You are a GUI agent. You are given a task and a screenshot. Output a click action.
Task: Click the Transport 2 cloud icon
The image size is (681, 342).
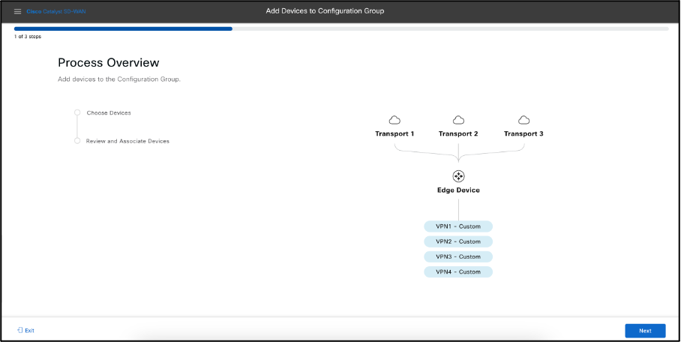(459, 120)
